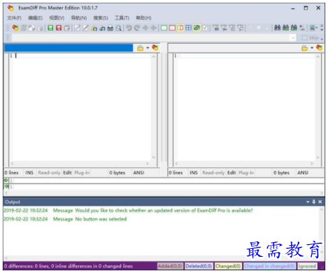The width and height of the screenshot is (328, 271).
Task: Click the first filter funnel icon
Action: 216,28
